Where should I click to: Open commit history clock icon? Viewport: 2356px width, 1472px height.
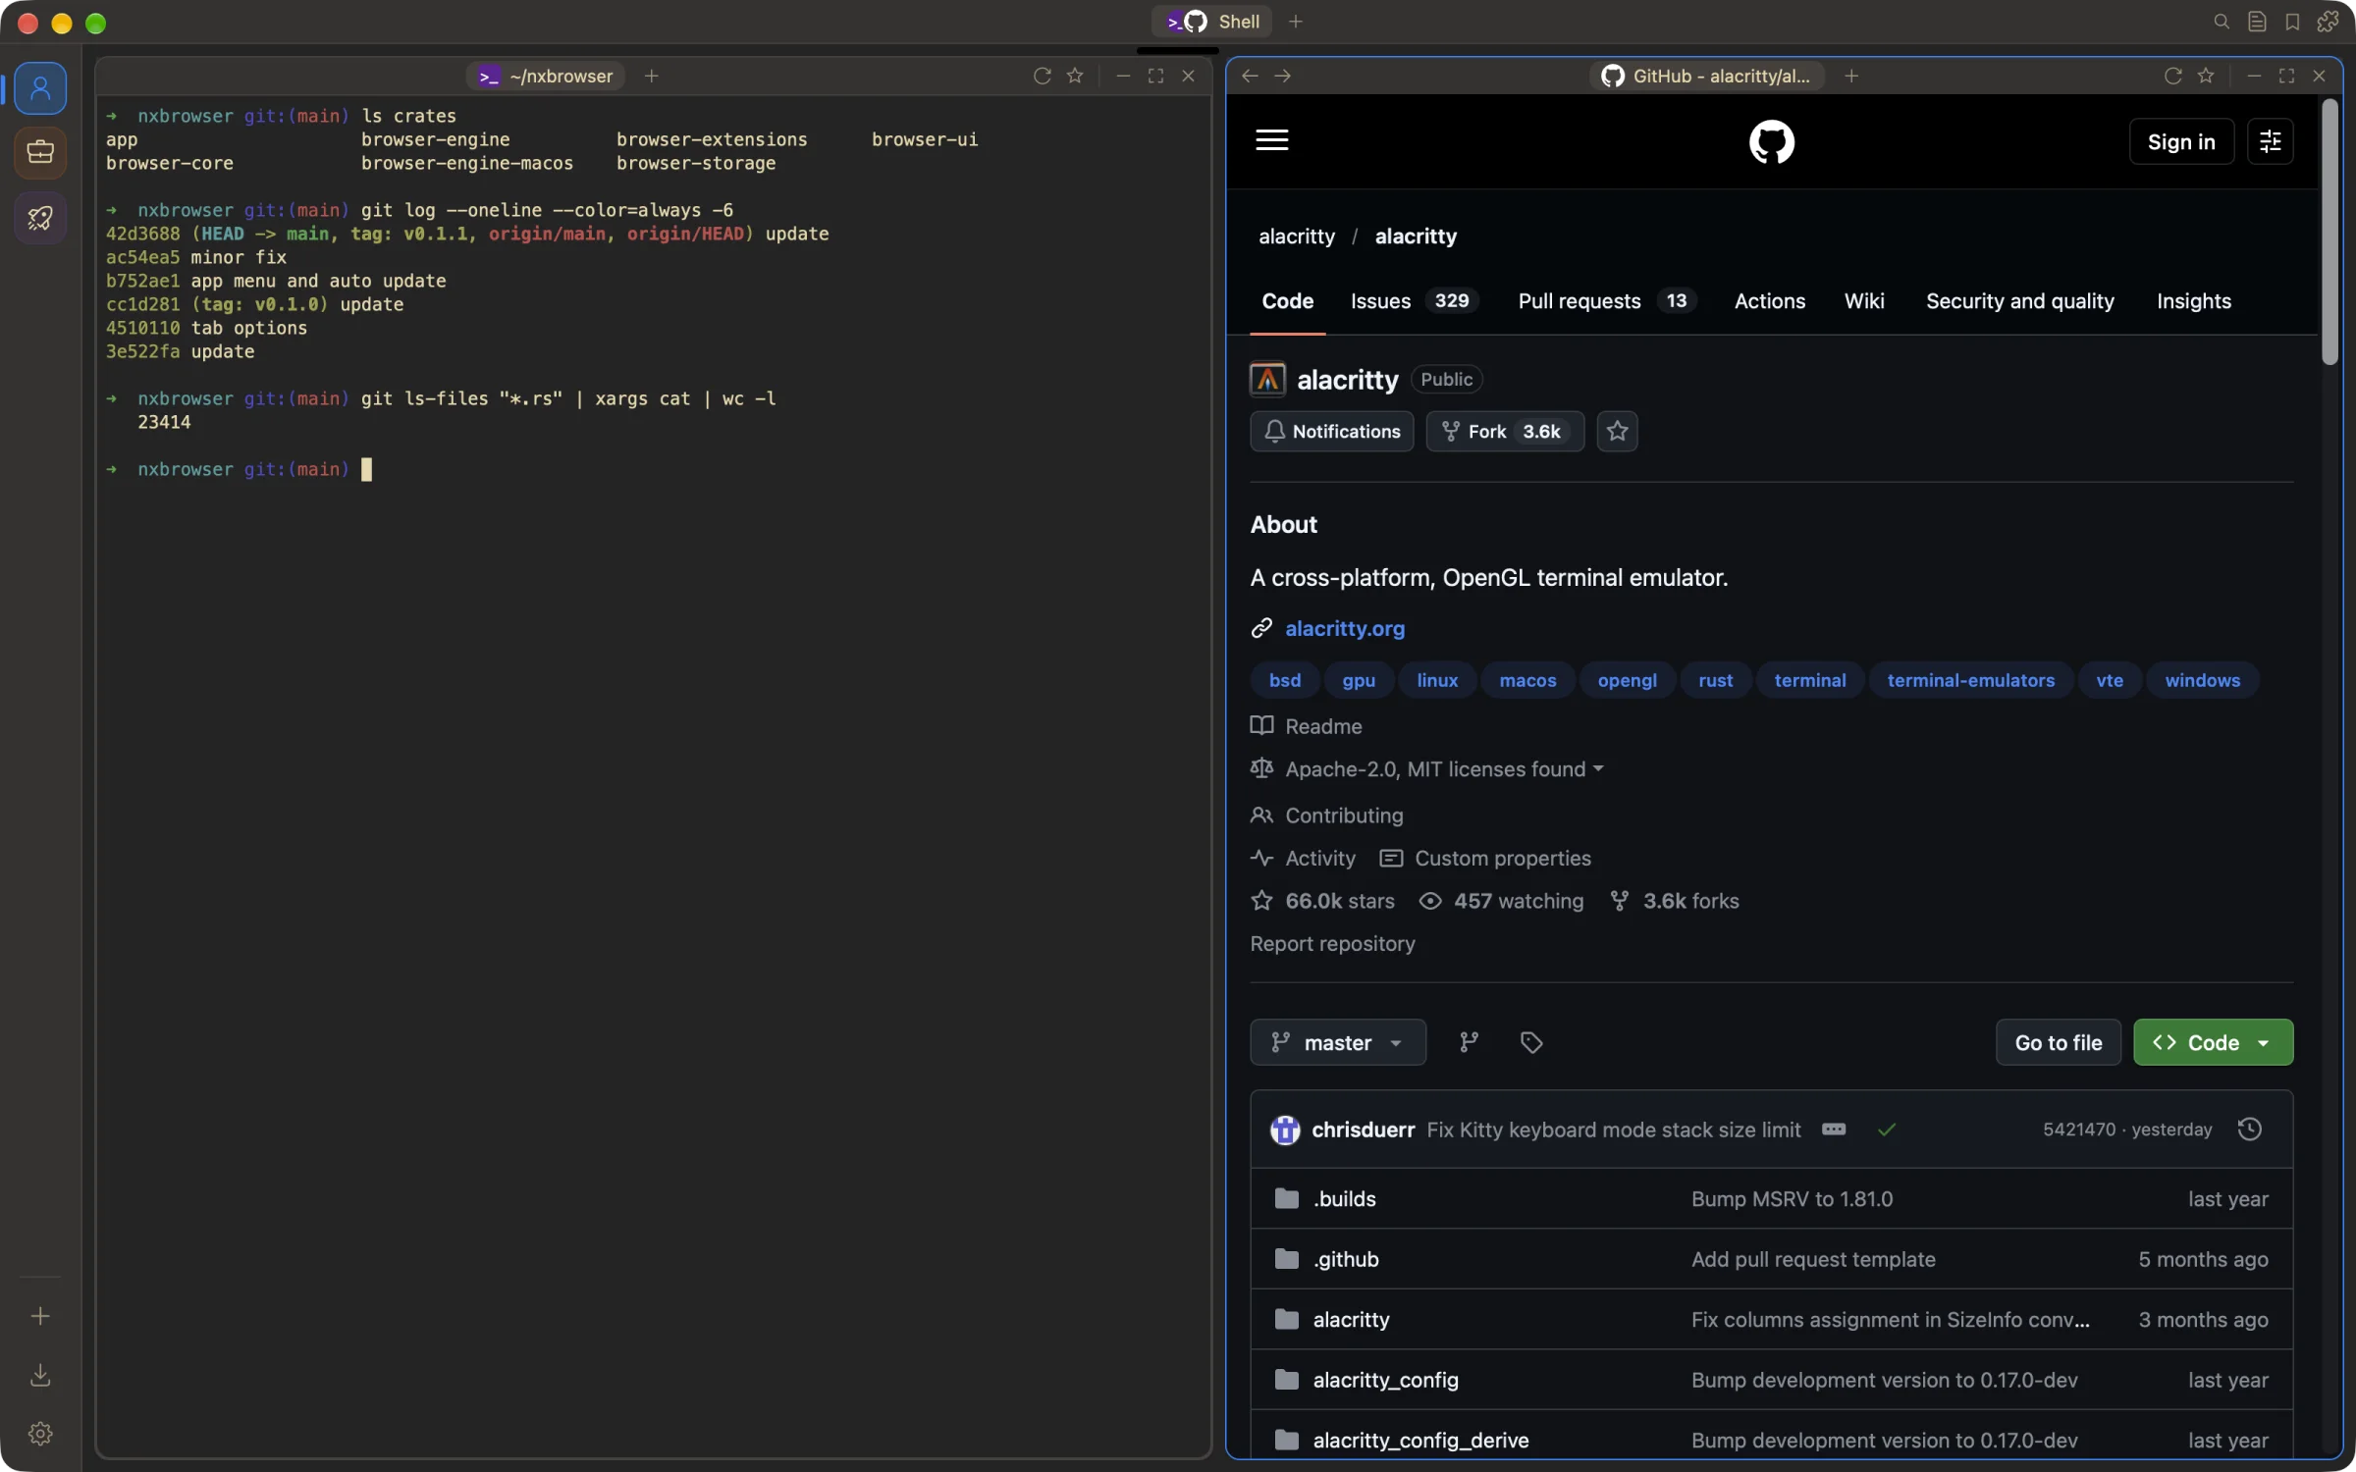pyautogui.click(x=2250, y=1130)
